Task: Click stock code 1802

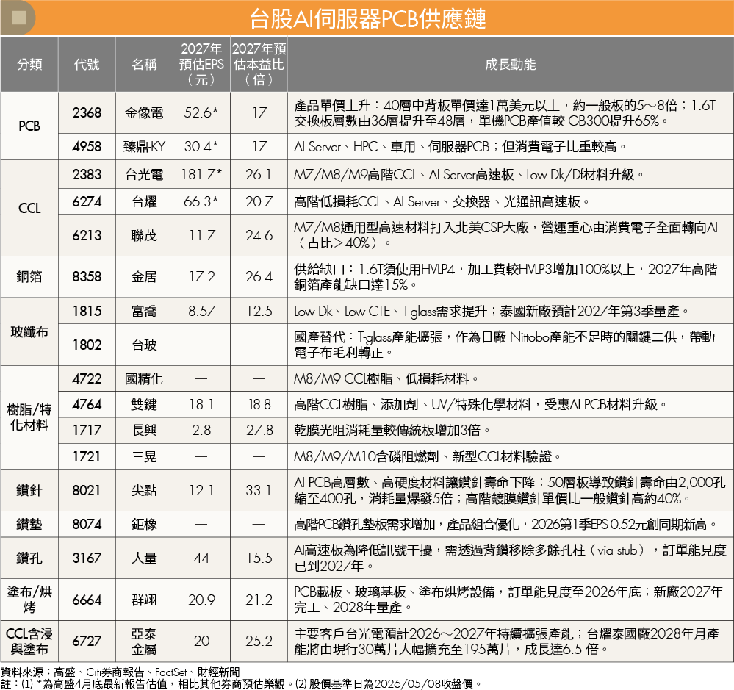Action: pyautogui.click(x=87, y=345)
